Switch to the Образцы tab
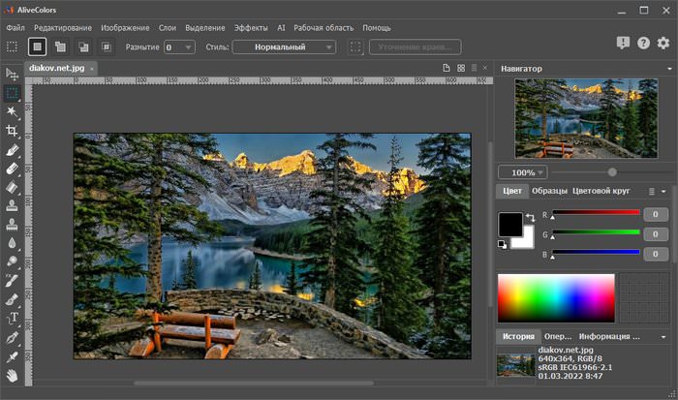The image size is (678, 400). (548, 191)
